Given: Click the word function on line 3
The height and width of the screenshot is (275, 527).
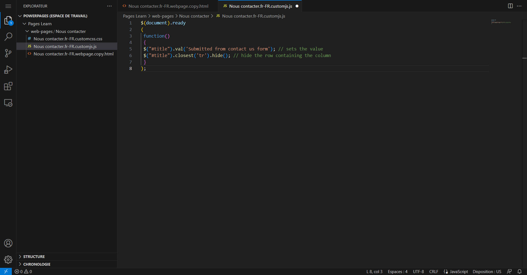Looking at the screenshot, I should pos(154,36).
